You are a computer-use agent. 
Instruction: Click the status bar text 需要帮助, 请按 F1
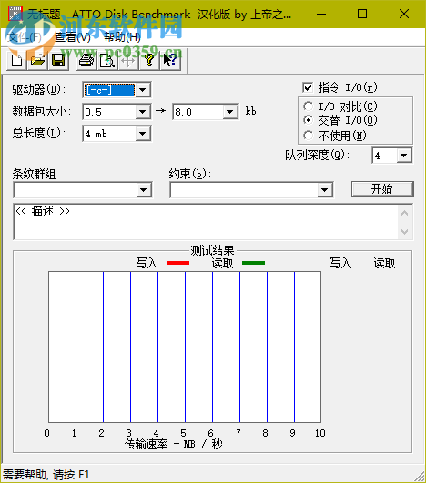pyautogui.click(x=46, y=474)
